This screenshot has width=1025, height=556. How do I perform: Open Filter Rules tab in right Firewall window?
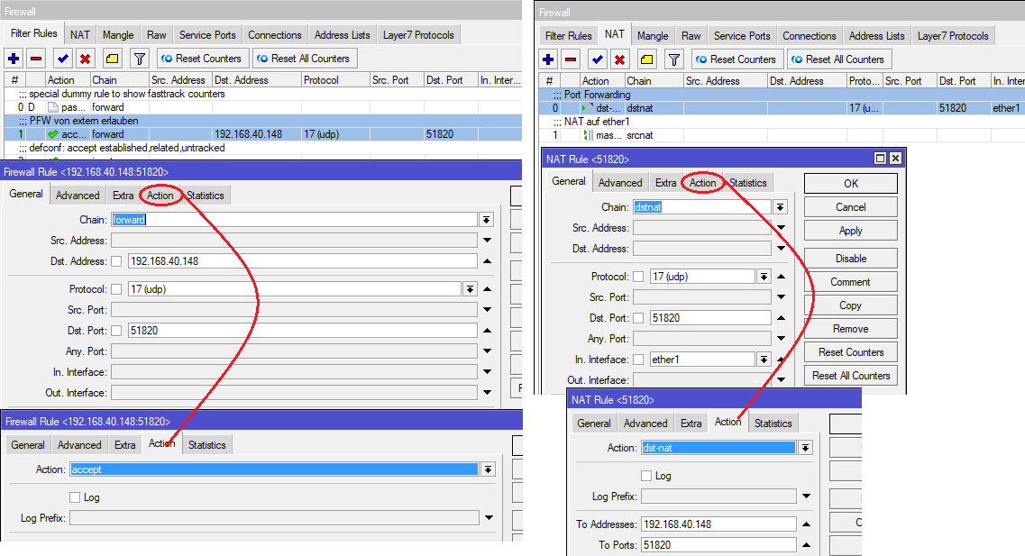568,36
